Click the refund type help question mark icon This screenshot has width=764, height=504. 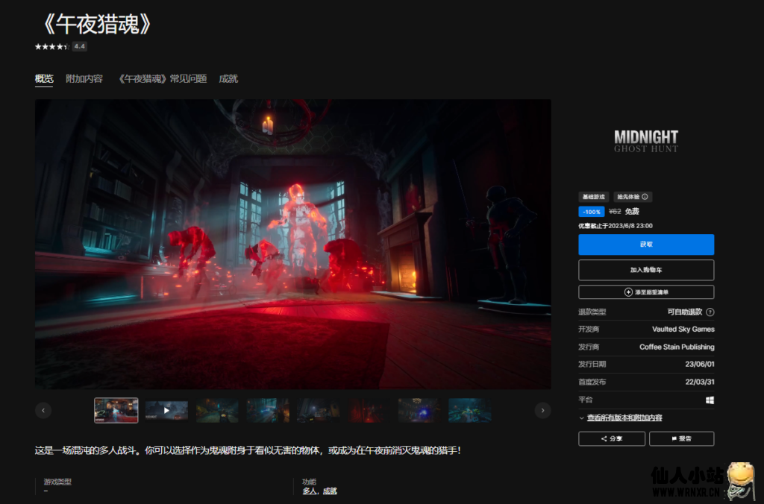[710, 312]
